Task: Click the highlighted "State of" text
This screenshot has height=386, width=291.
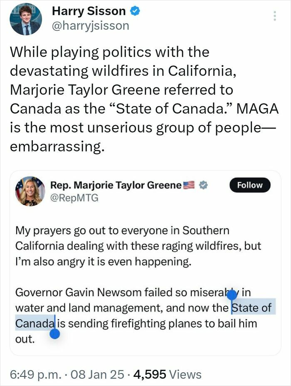Action: pos(252,308)
